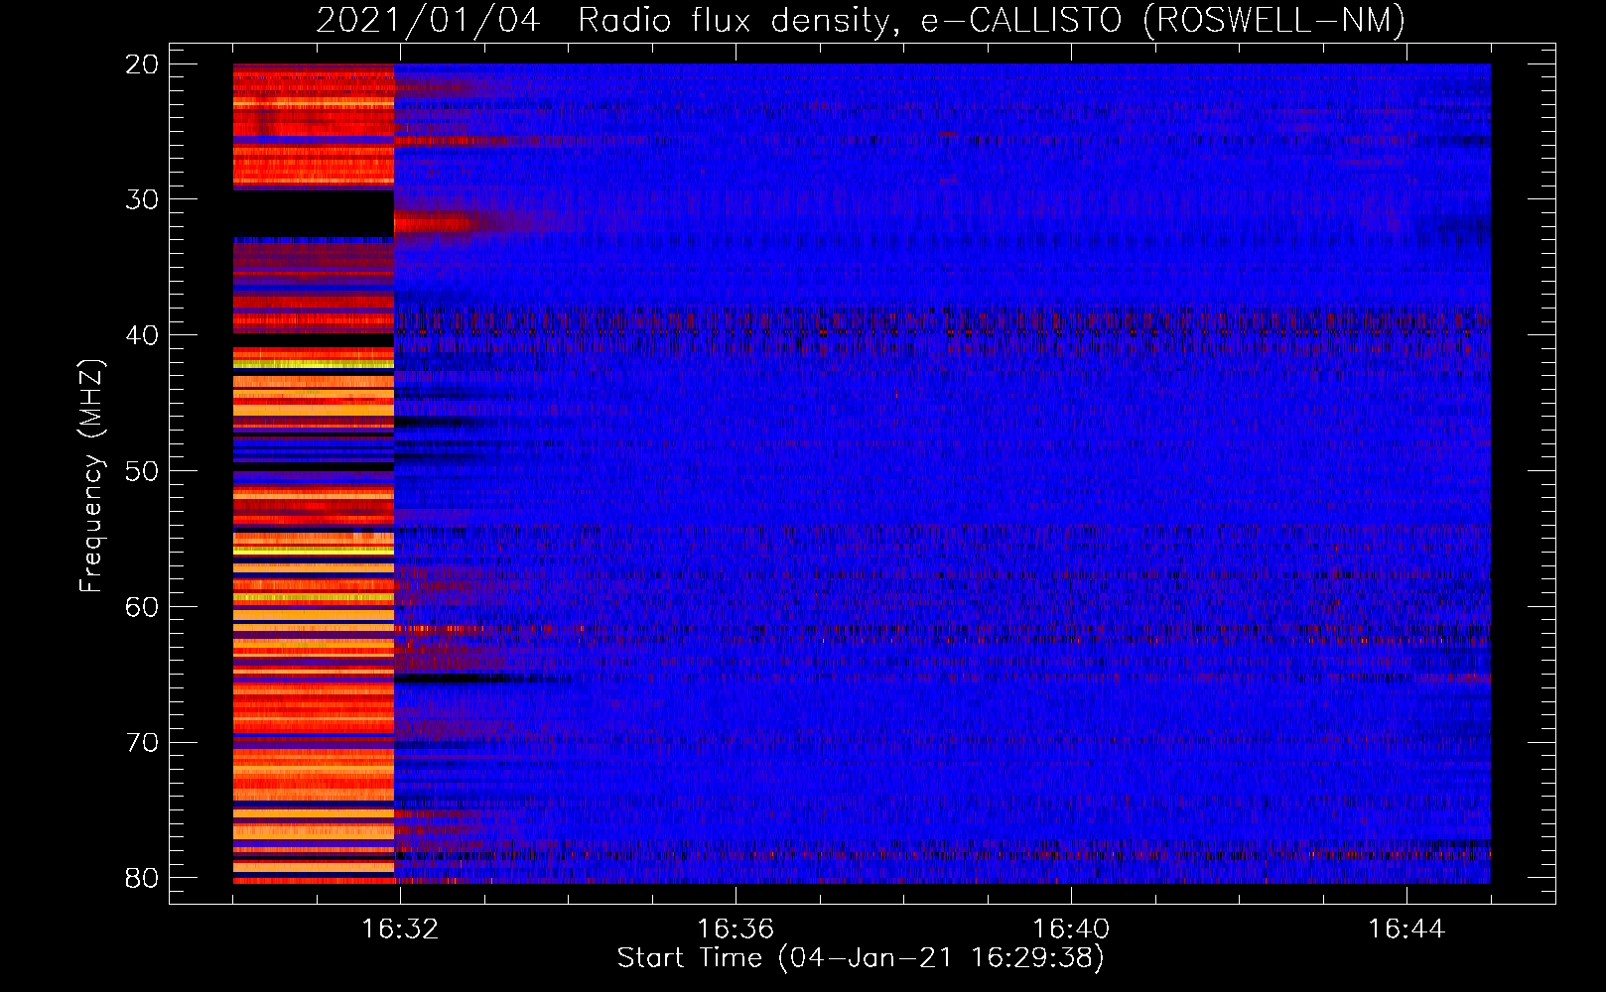Click the 16:40 time tick label

pyautogui.click(x=1071, y=929)
